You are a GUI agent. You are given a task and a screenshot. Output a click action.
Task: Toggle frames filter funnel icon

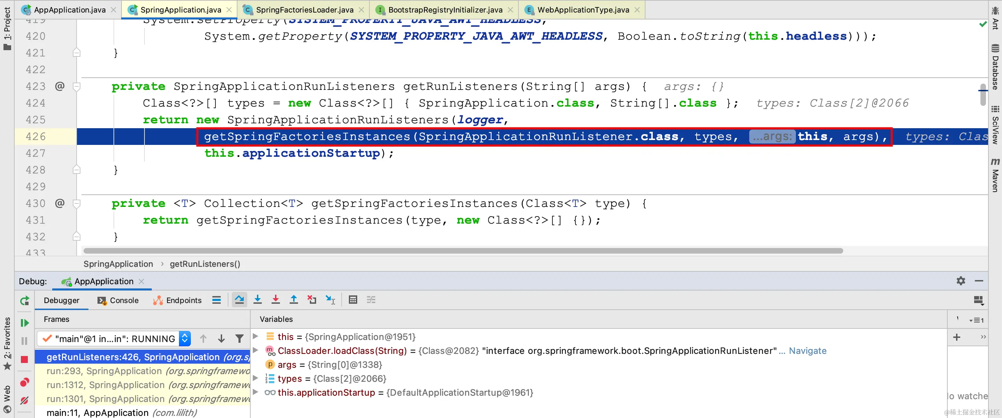[240, 339]
